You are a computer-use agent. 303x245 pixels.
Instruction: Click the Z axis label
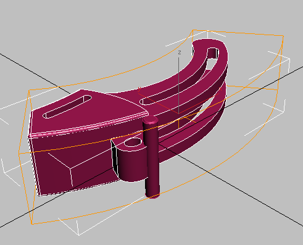pyautogui.click(x=180, y=52)
